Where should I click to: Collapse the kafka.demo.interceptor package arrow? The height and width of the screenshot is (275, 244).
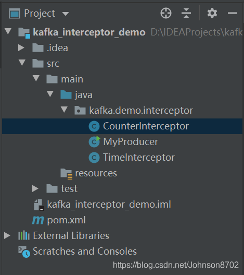[x=64, y=110]
